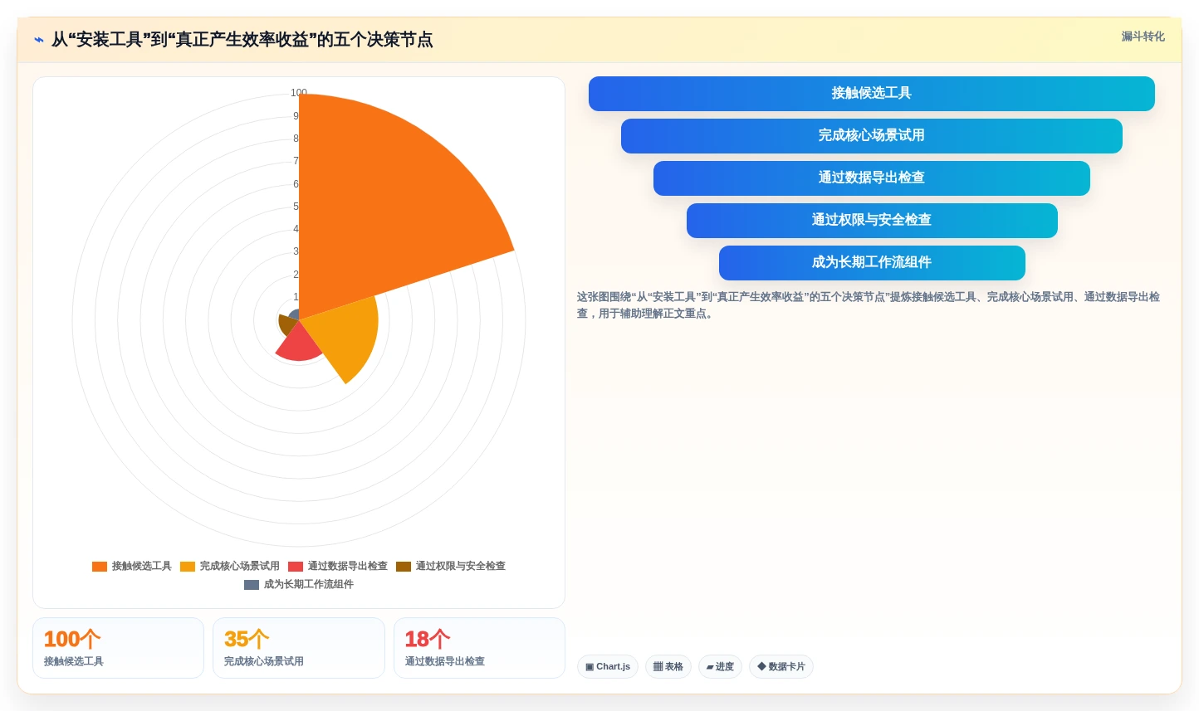The width and height of the screenshot is (1199, 711).
Task: Toggle the 成为长期工作流组件 gray legend swatch
Action: (x=252, y=585)
